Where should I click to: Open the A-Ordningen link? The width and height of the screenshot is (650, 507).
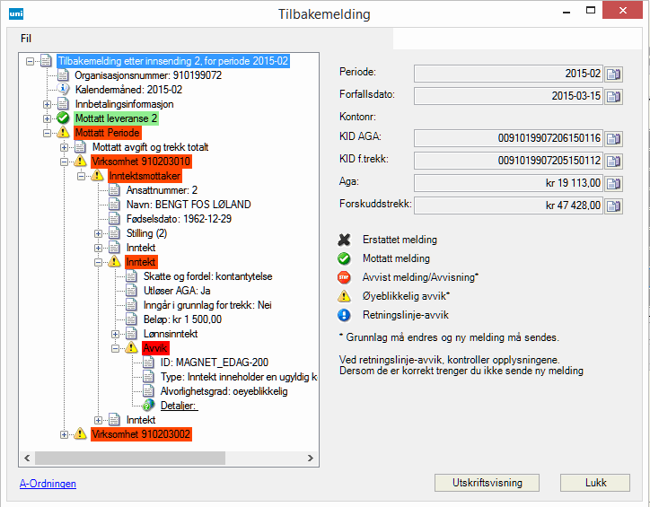point(48,484)
